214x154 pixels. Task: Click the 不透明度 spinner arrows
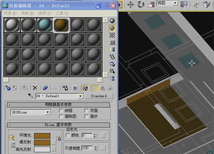tap(96, 148)
